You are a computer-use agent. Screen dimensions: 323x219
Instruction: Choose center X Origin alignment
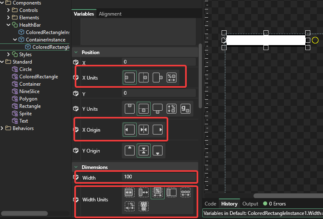coord(144,130)
